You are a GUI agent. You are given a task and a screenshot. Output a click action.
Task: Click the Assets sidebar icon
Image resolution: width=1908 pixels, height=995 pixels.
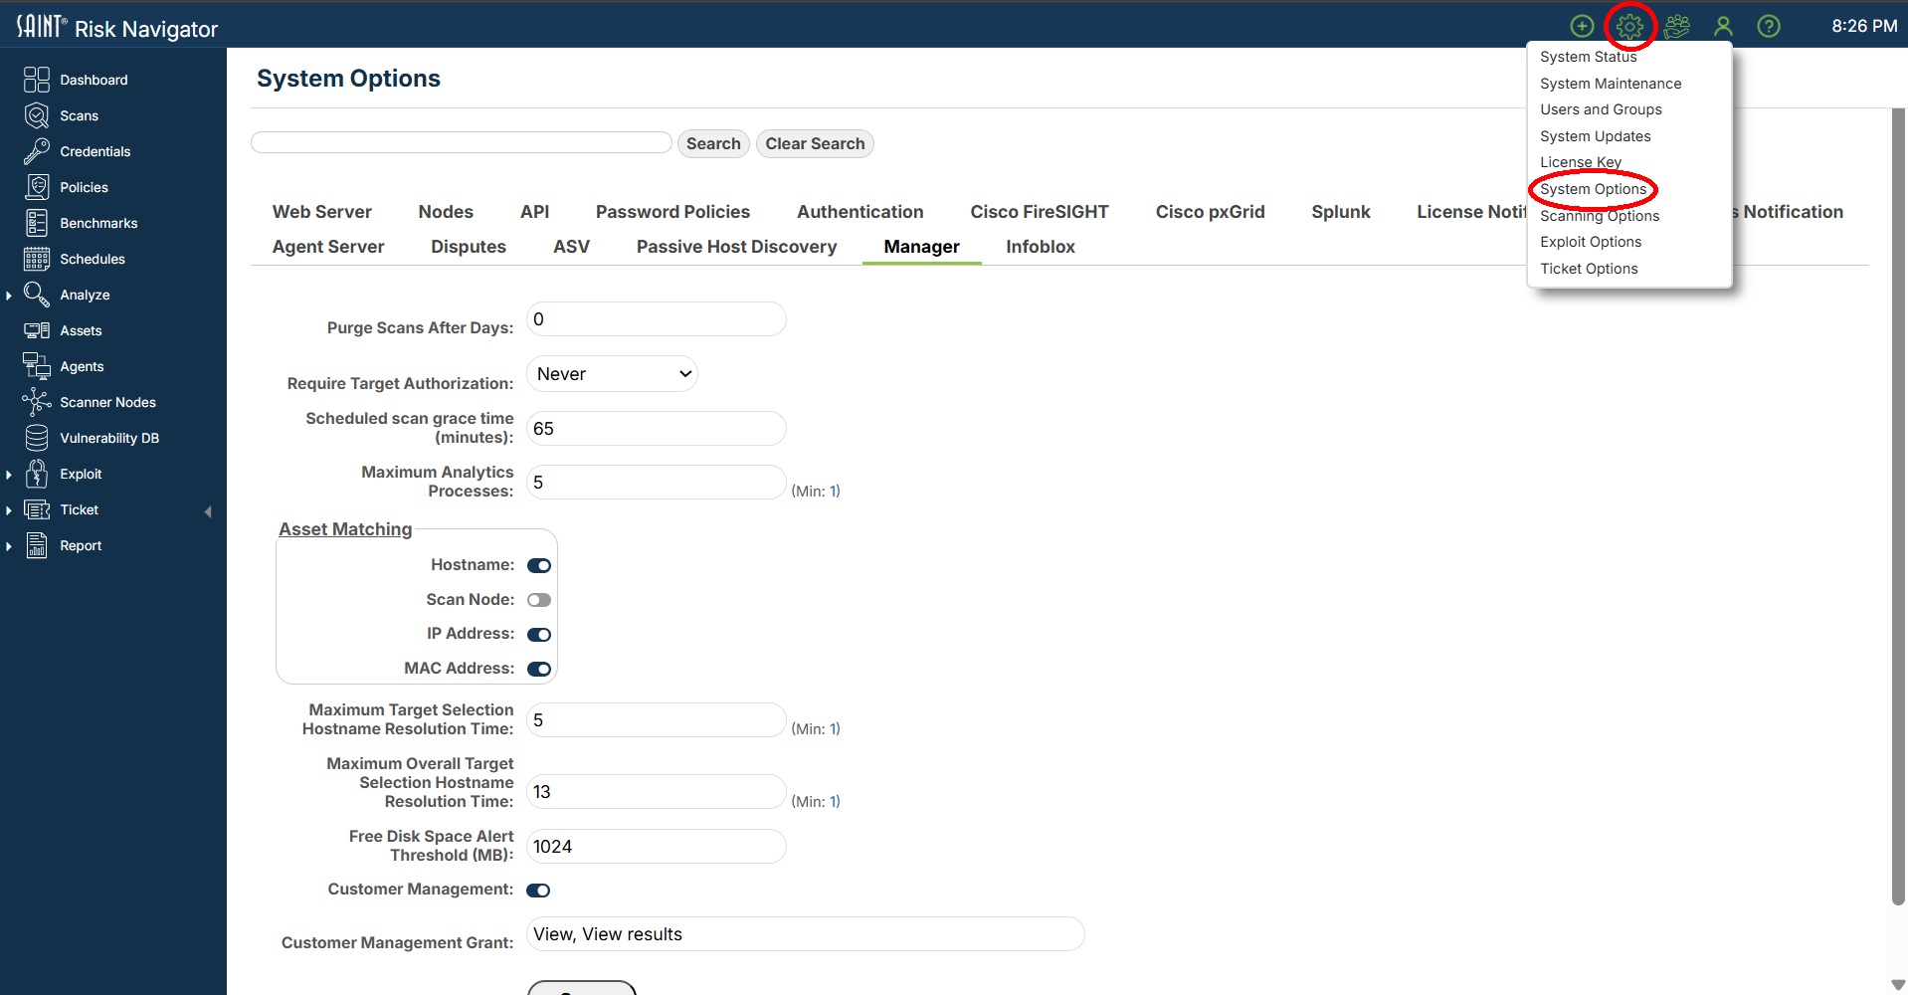pyautogui.click(x=37, y=330)
